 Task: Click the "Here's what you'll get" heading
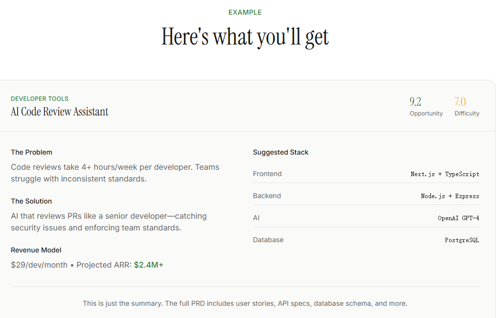[245, 37]
